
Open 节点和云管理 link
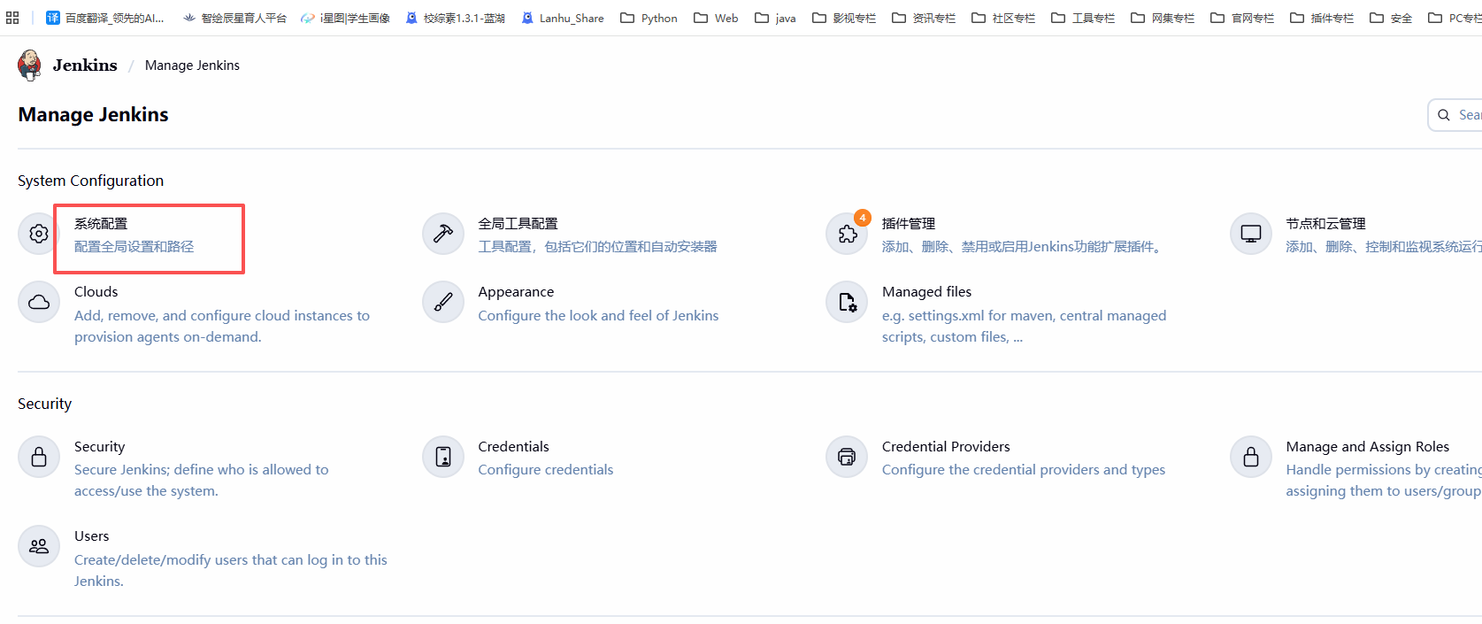point(1326,224)
